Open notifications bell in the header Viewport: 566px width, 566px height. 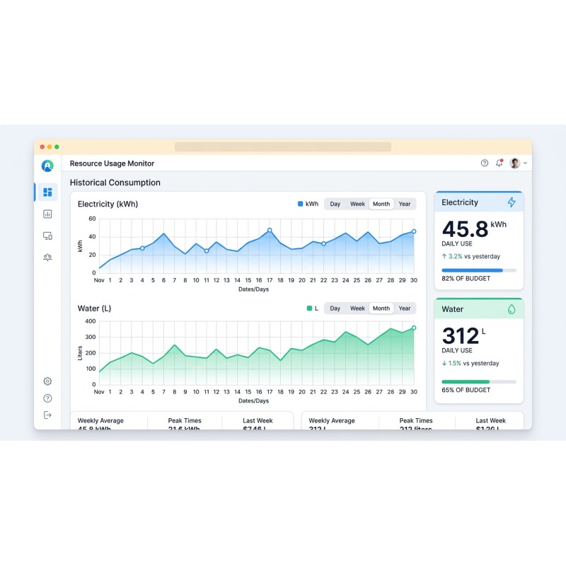click(x=499, y=163)
